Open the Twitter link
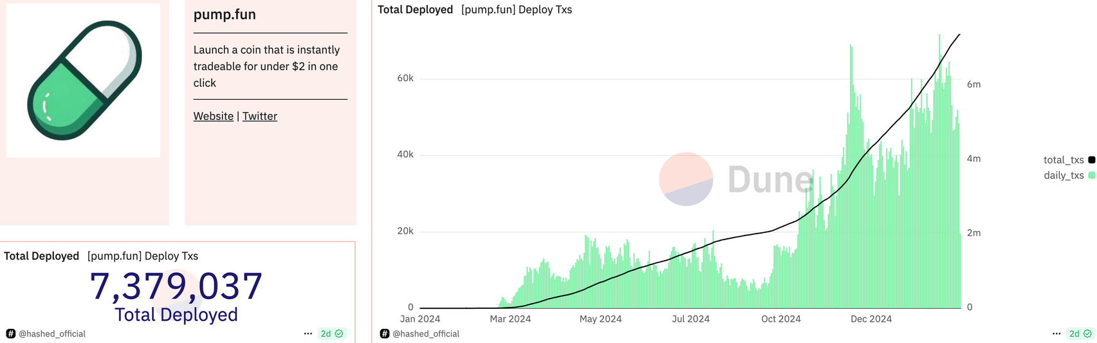1097x343 pixels. [259, 116]
